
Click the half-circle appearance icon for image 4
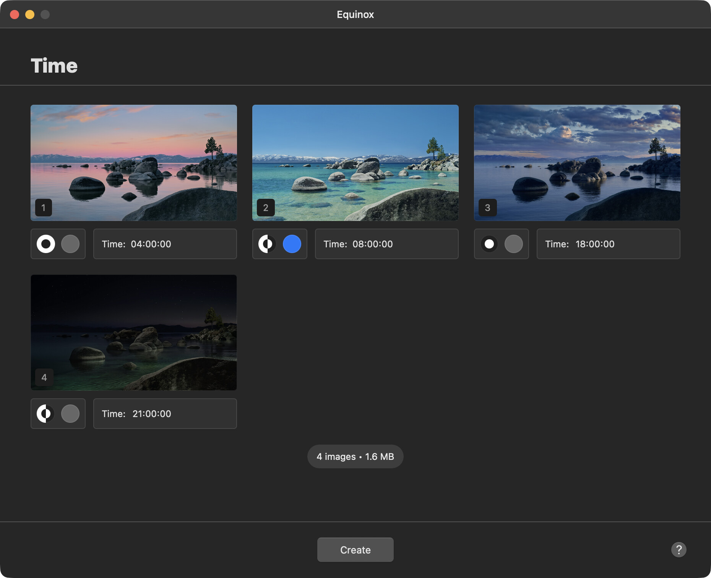tap(46, 414)
